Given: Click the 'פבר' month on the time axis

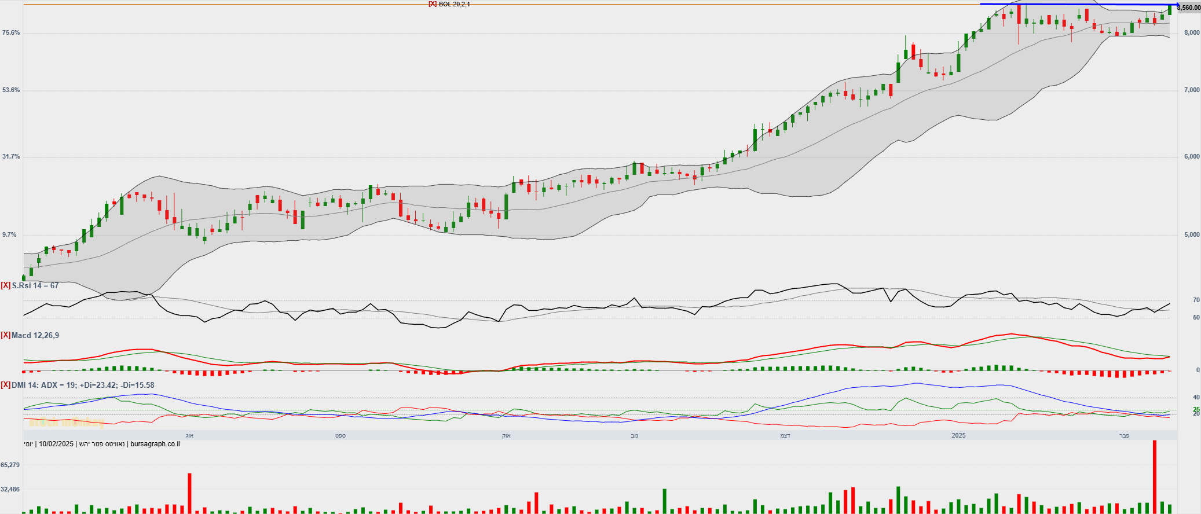Looking at the screenshot, I should [1125, 435].
